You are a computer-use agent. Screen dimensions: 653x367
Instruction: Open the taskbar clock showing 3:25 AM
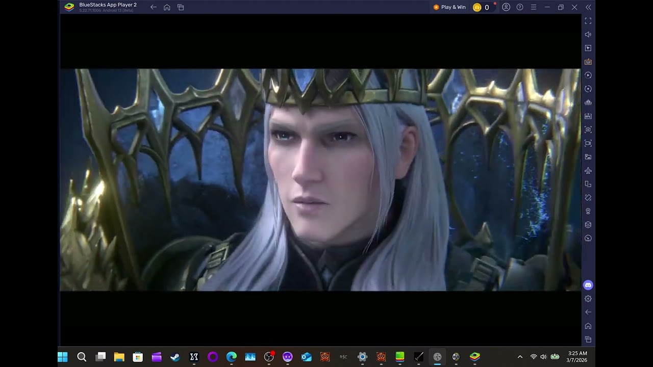pos(577,357)
